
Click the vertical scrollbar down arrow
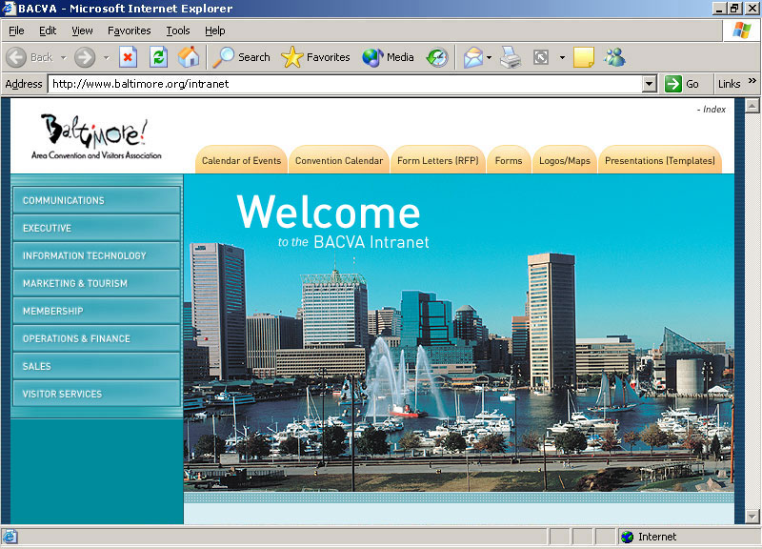coord(752,517)
